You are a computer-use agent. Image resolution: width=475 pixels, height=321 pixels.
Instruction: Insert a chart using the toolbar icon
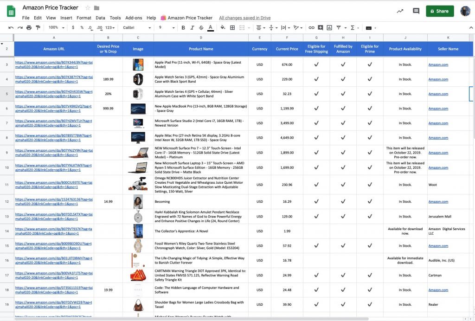pos(329,28)
